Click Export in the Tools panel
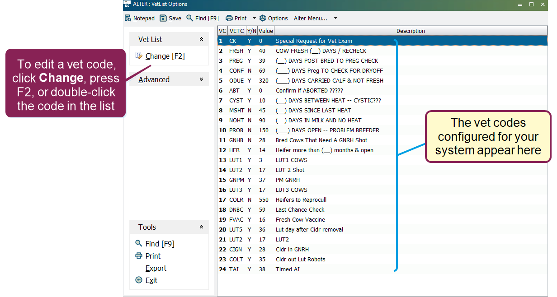 click(x=156, y=268)
